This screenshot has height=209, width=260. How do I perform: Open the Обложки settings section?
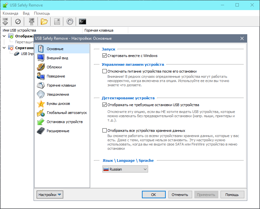54,67
